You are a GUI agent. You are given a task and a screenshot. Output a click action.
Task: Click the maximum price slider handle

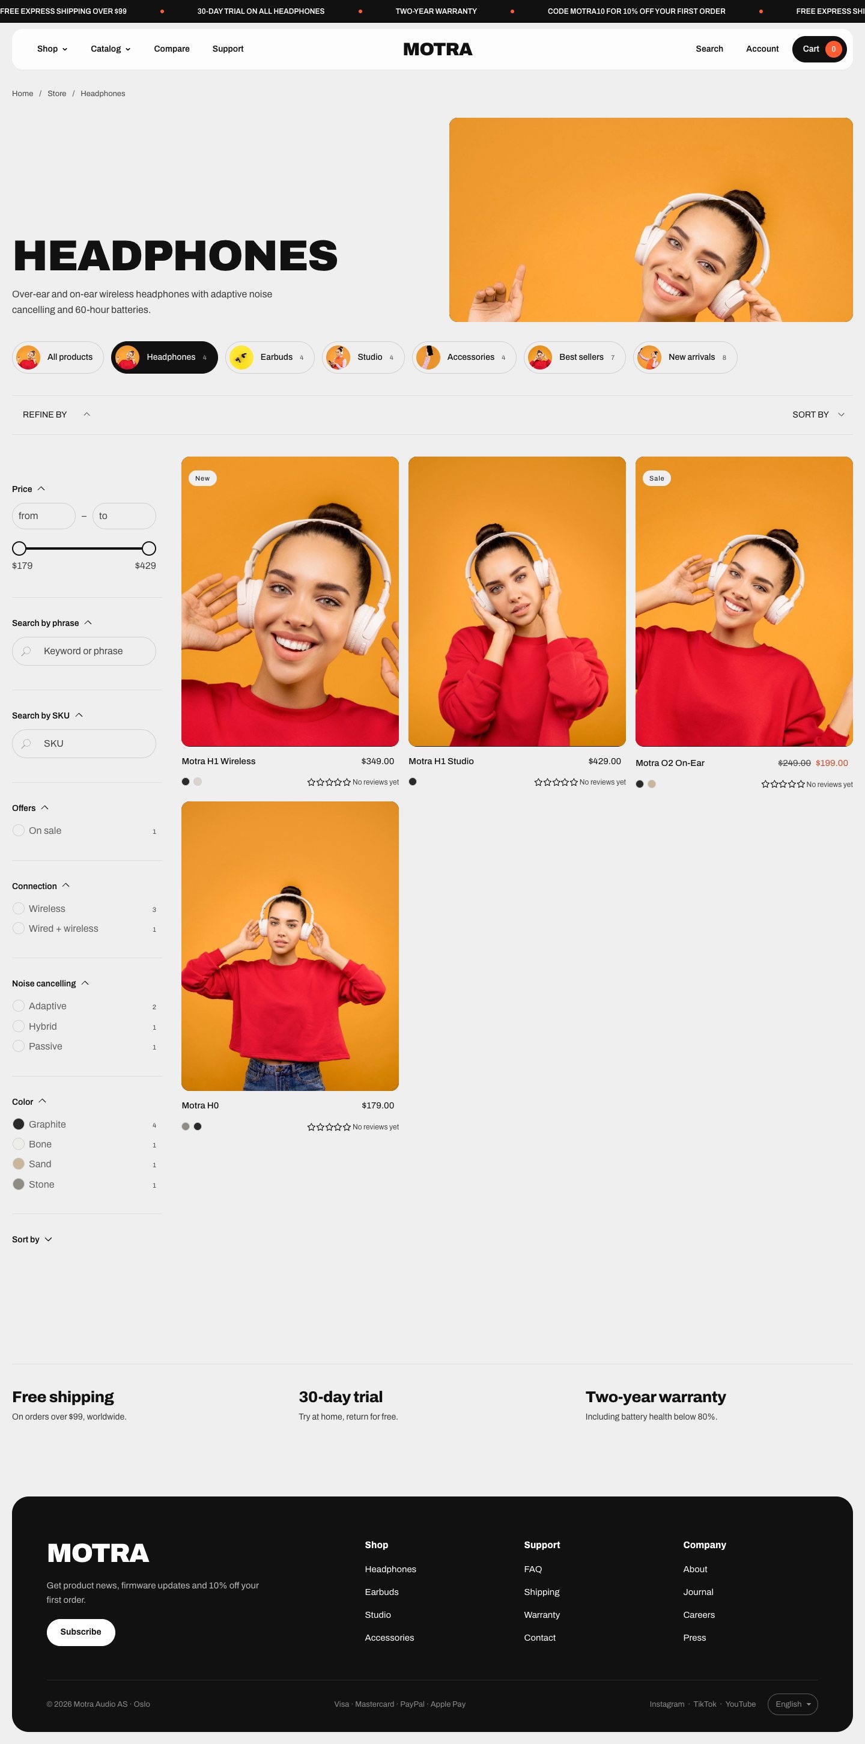coord(149,548)
